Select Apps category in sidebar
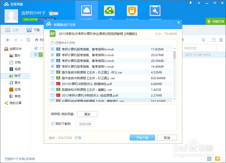Image resolution: width=226 pixels, height=163 pixels. [x=15, y=90]
